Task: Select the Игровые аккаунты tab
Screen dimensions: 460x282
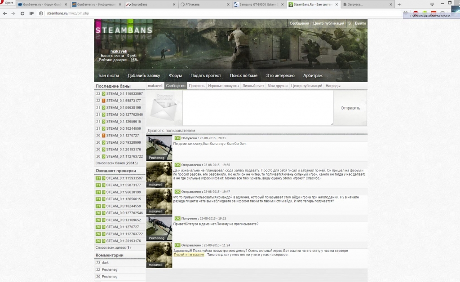Action: [224, 86]
